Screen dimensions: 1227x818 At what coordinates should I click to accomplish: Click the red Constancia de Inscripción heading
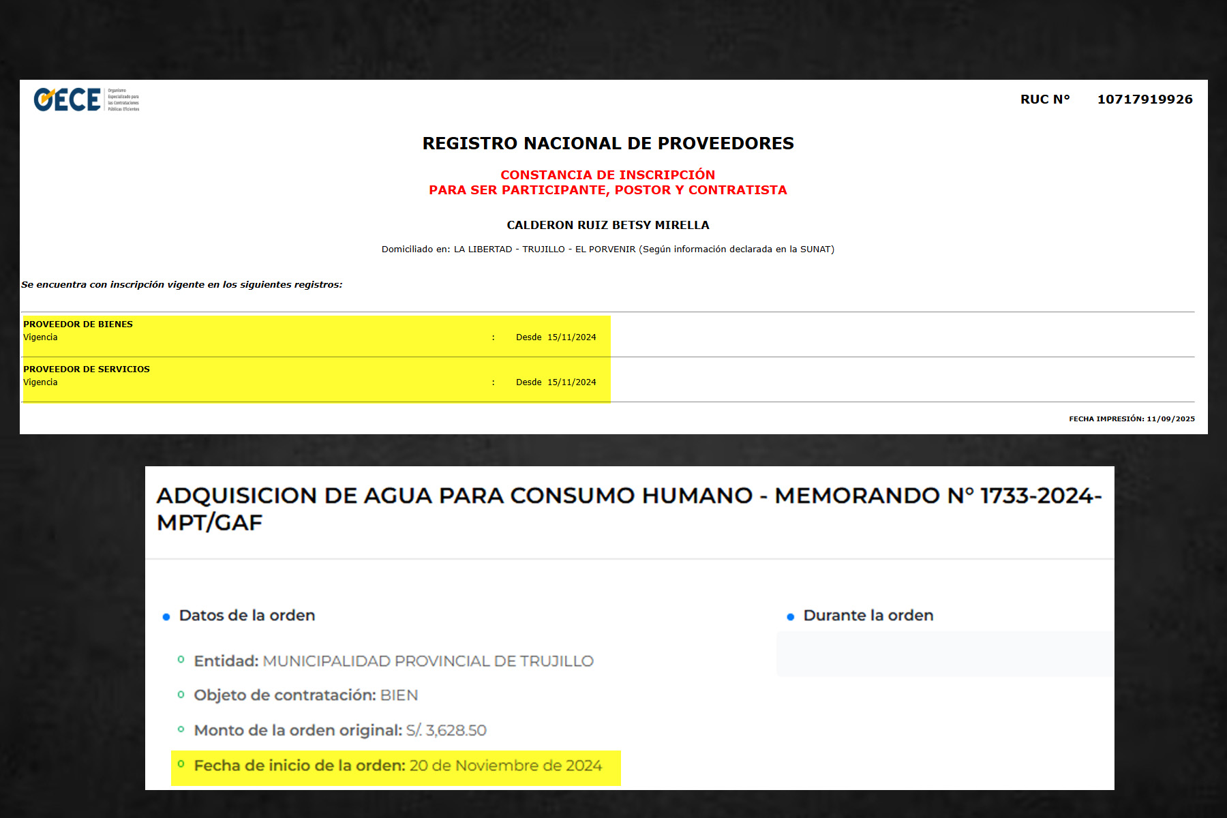pyautogui.click(x=608, y=175)
